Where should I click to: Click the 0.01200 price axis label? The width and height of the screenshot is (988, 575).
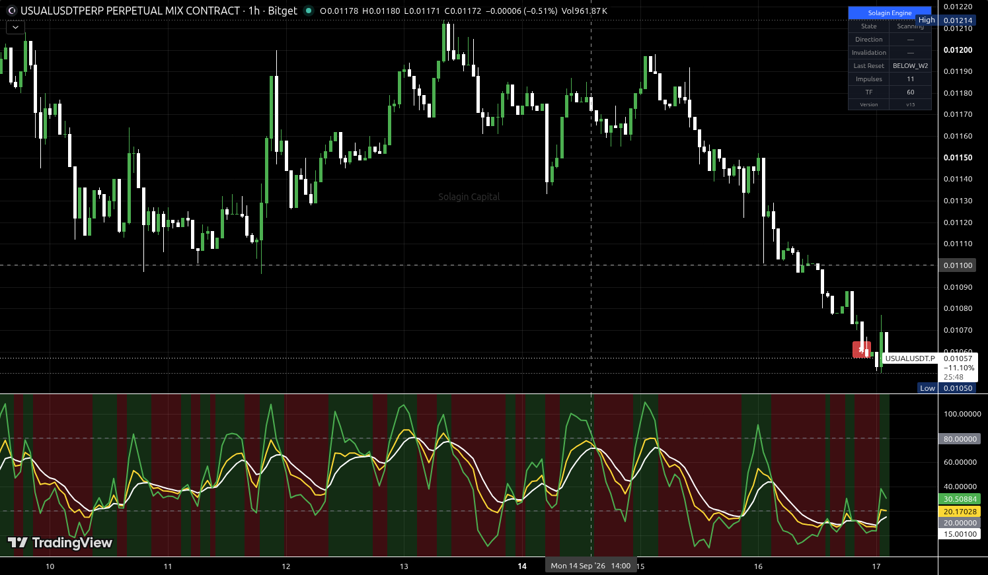[958, 50]
